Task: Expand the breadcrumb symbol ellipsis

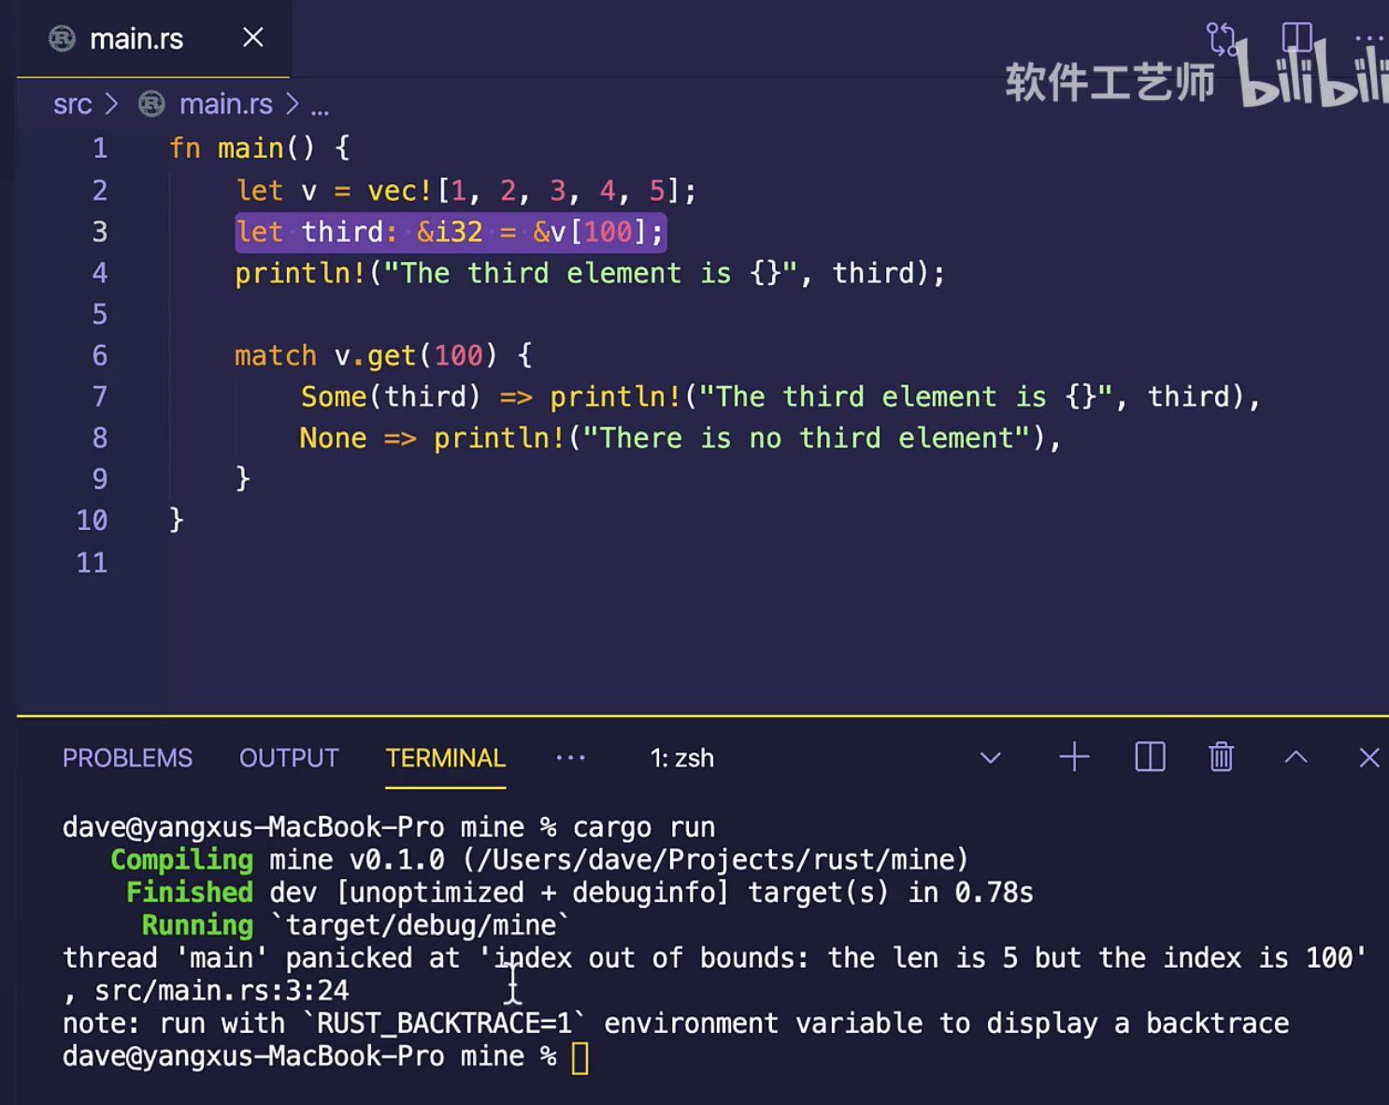Action: (320, 107)
